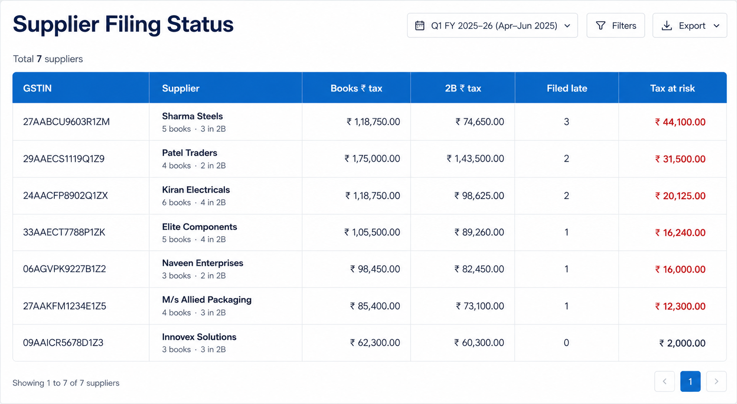Click tax at risk ₹ 2,000.00

682,343
